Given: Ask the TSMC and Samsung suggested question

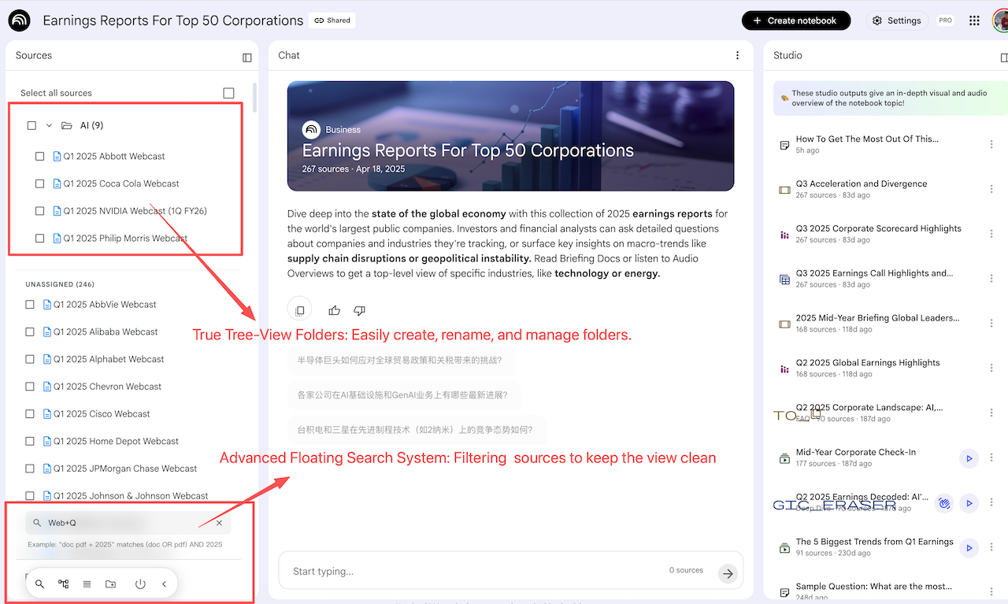Looking at the screenshot, I should click(415, 430).
